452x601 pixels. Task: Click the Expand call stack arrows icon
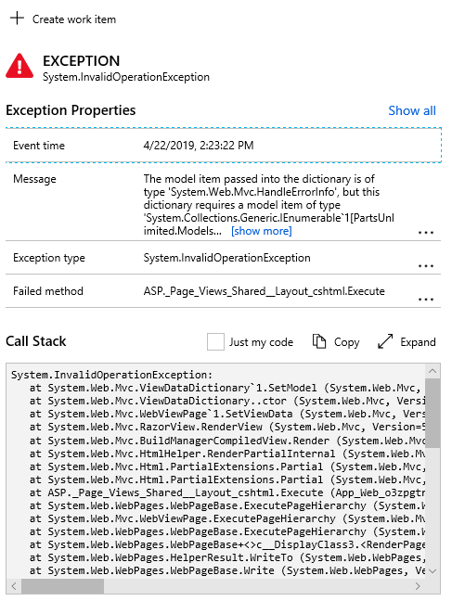[x=385, y=341]
